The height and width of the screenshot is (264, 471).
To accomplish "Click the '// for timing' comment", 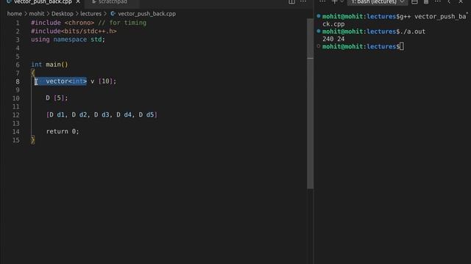I will (122, 23).
